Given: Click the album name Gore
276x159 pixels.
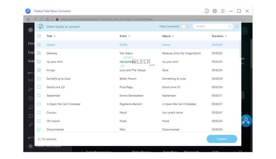Looking at the screenshot, I should pyautogui.click(x=165, y=70).
